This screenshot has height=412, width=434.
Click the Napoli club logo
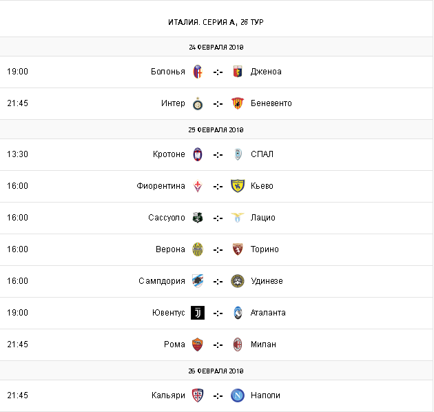point(238,395)
